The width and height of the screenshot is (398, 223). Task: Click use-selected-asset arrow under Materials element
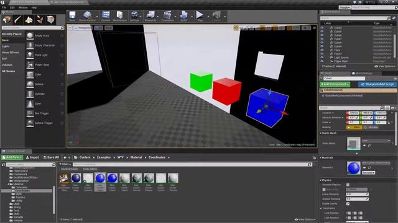click(x=364, y=168)
